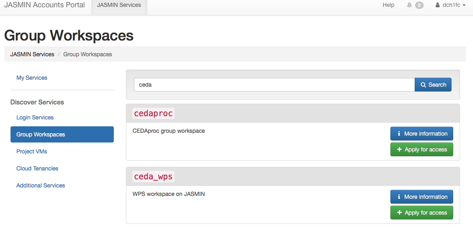Viewport: 473px width, 234px height.
Task: Open Cloud Tenancies in sidebar
Action: [x=37, y=168]
